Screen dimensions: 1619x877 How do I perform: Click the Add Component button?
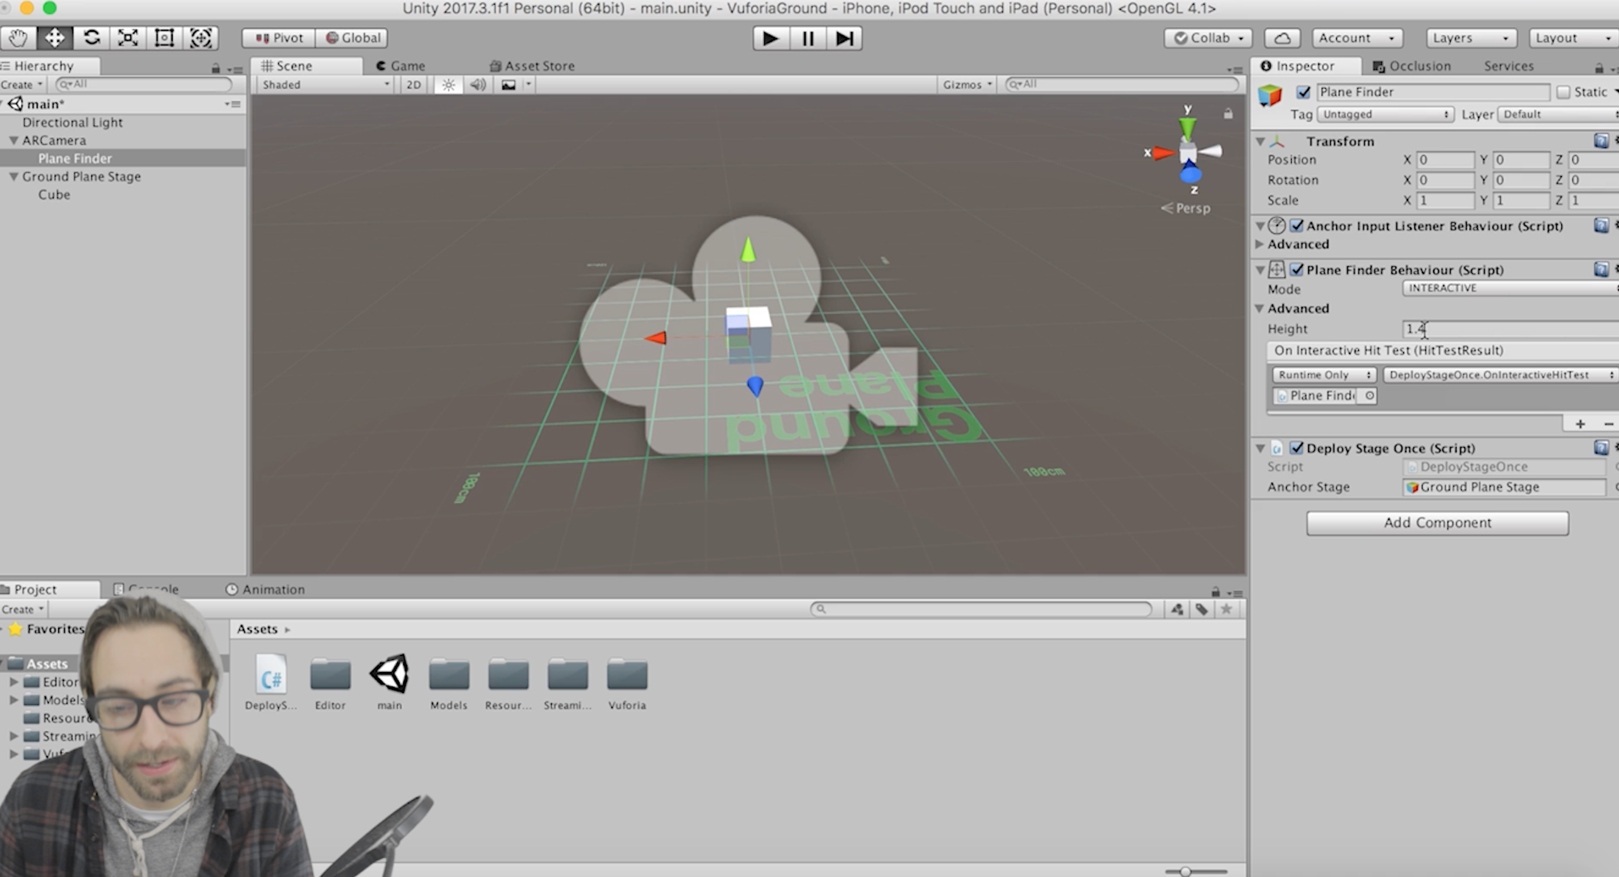[1437, 523]
